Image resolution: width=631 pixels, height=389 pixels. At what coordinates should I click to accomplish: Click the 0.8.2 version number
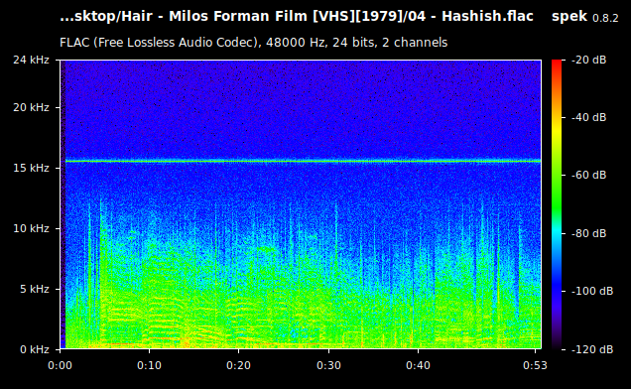pos(605,18)
